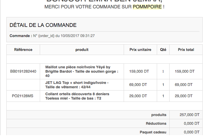The width and height of the screenshot is (205, 136).
Task: Click the order date 10/05/2017 09:31:27
Action: [x=78, y=36]
